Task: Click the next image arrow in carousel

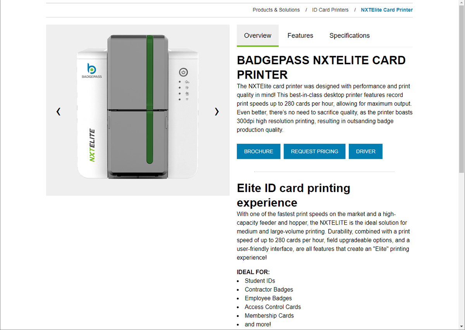Action: click(x=217, y=112)
